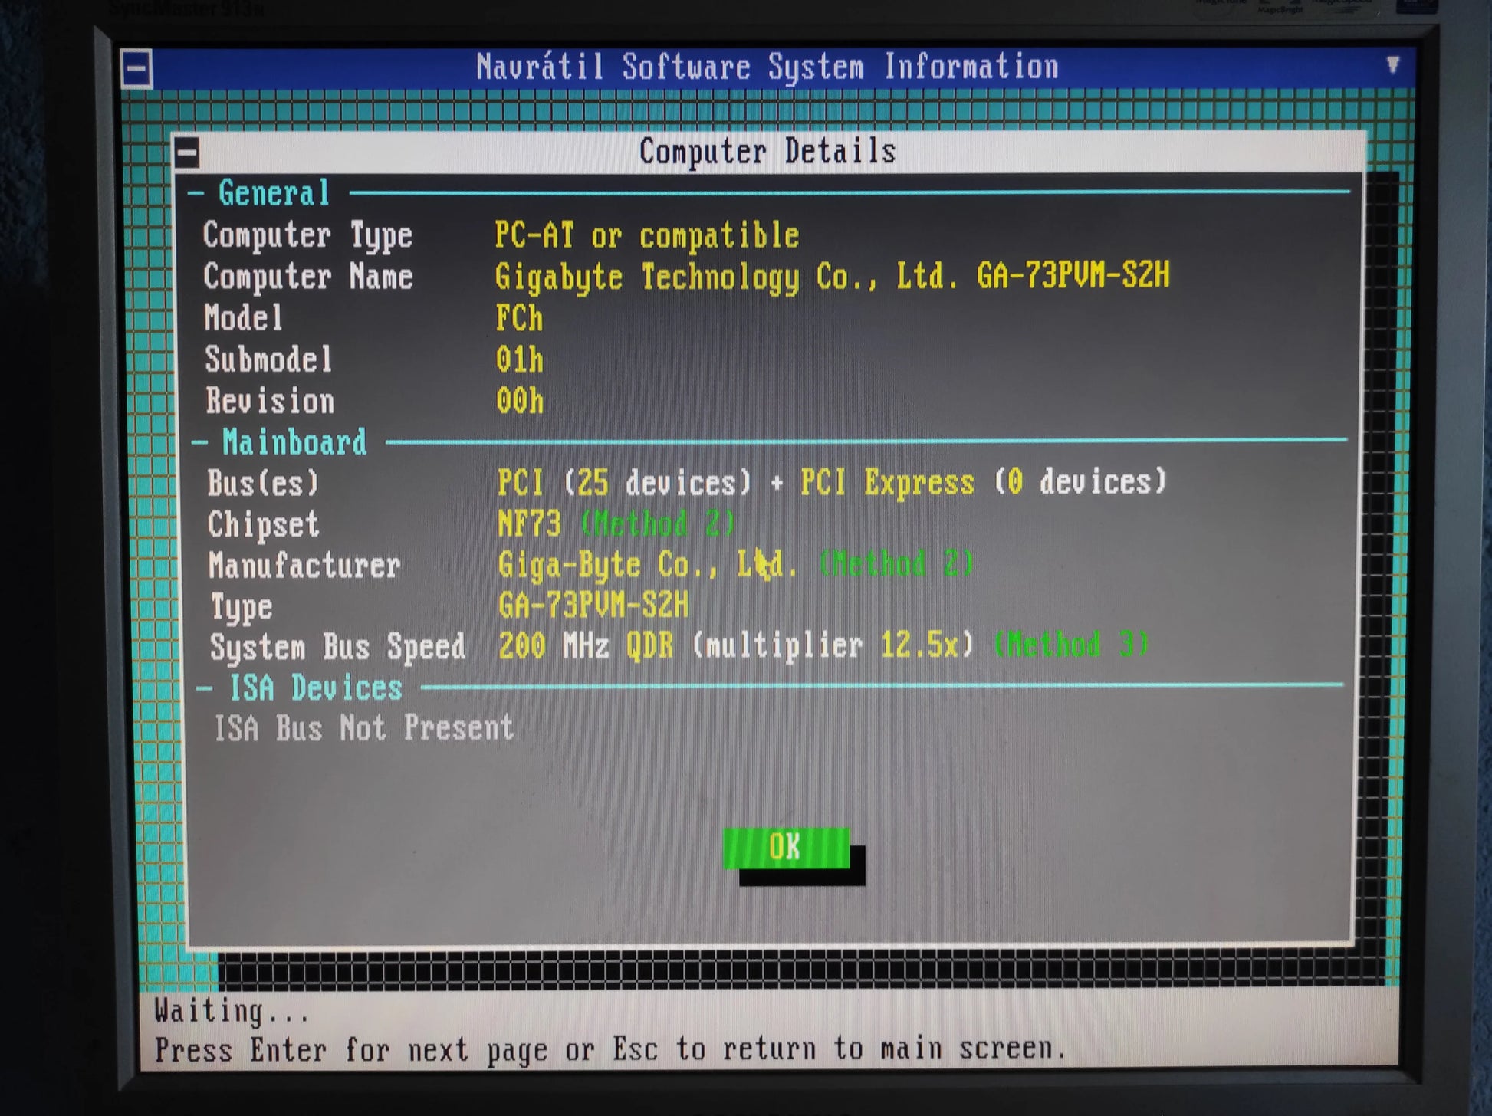Image resolution: width=1492 pixels, height=1116 pixels.
Task: Click the Computer Name label
Action: (x=308, y=277)
